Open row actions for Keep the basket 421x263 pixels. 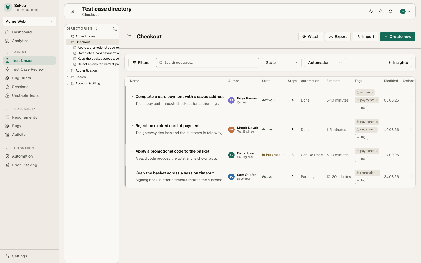click(411, 177)
